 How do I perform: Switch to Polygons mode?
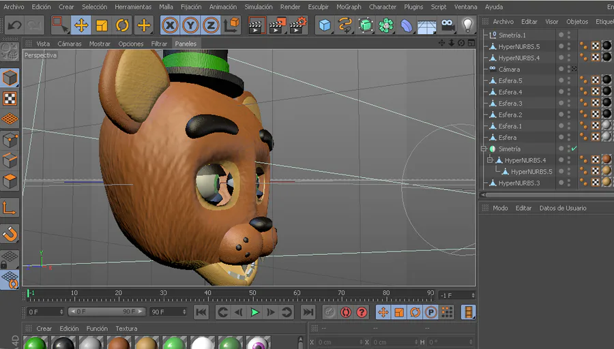10,181
